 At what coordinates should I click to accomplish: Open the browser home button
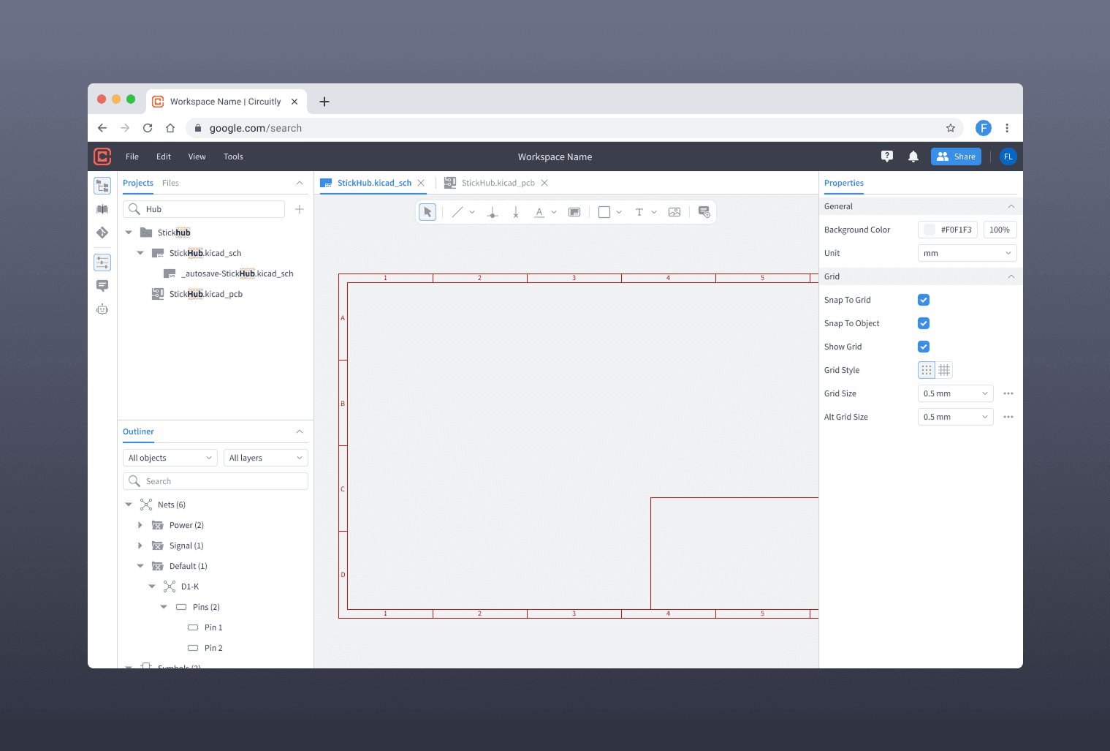pos(170,128)
